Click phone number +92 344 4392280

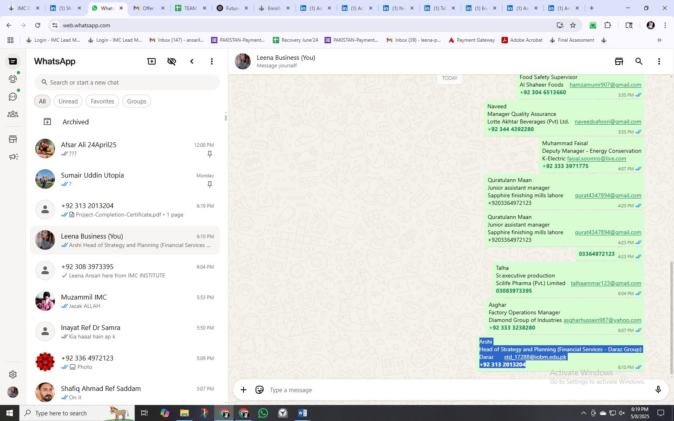coord(510,129)
